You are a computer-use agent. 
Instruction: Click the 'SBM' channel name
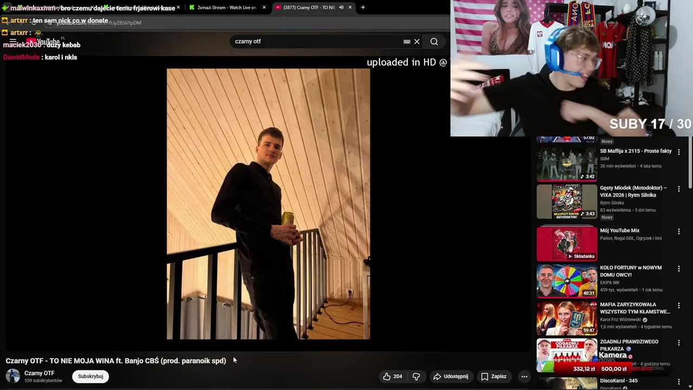coord(604,159)
